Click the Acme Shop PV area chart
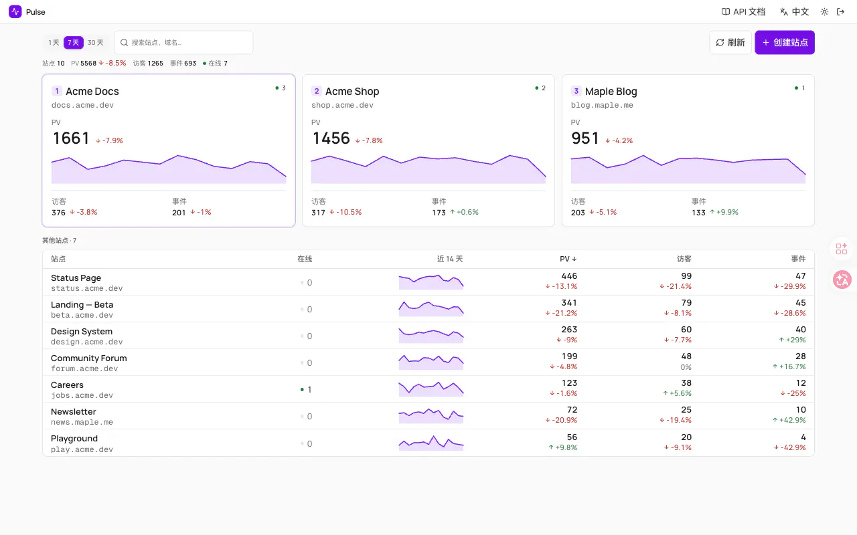The width and height of the screenshot is (857, 535). point(428,169)
